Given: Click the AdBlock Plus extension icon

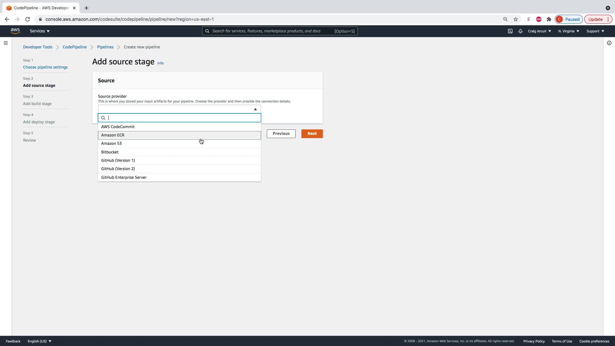Looking at the screenshot, I should 539,19.
